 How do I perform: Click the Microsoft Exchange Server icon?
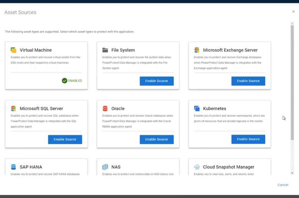tap(197, 50)
